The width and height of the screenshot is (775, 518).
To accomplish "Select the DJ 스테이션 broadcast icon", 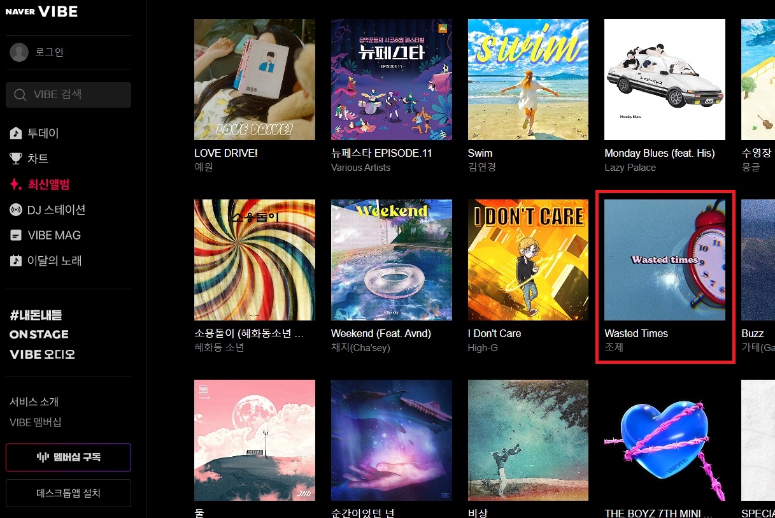I will coord(16,210).
